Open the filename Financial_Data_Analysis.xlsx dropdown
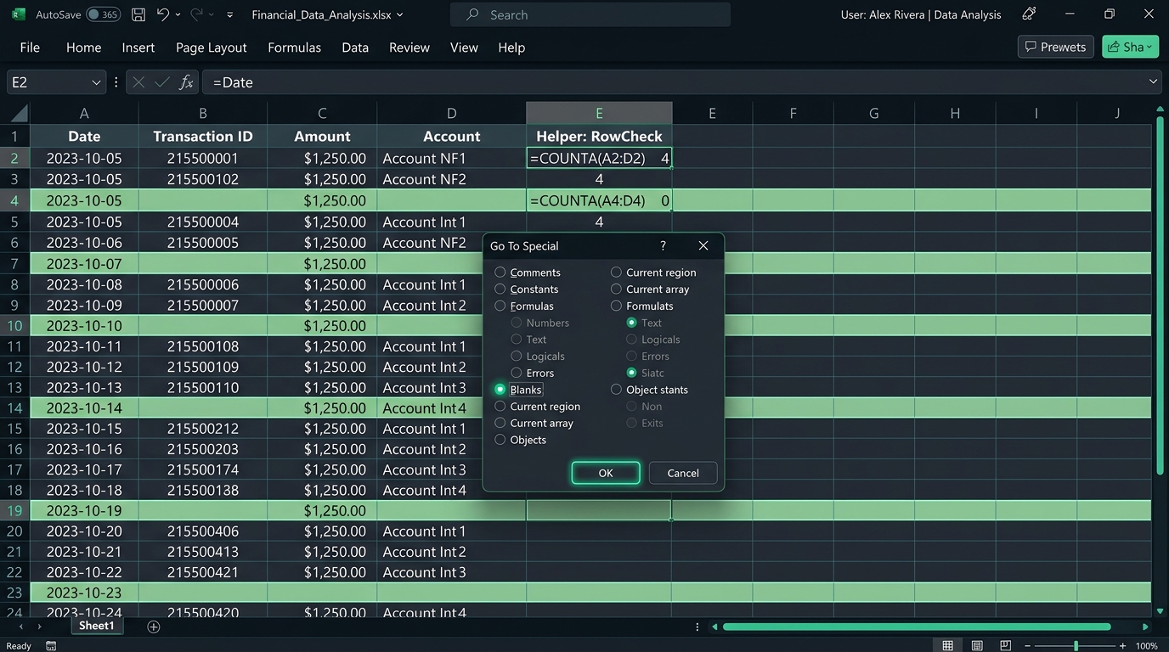 coord(400,15)
